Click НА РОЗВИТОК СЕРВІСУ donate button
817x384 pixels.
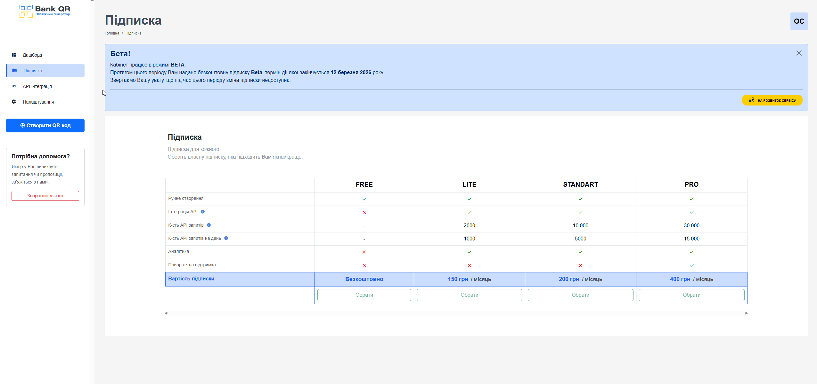pyautogui.click(x=772, y=100)
